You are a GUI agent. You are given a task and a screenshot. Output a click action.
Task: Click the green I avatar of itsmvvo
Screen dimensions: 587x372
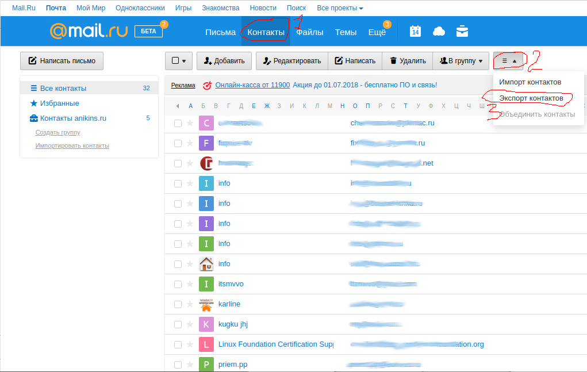point(206,284)
